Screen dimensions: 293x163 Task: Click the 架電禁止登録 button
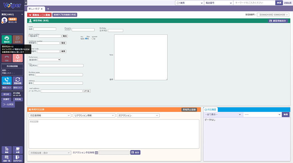point(189,109)
